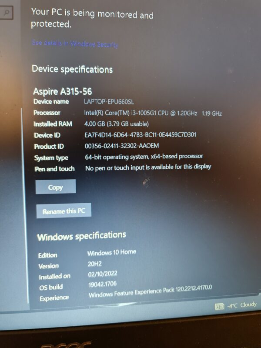Screen dimensions: 261x348
Task: Select the version value 20H2
Action: [x=95, y=264]
